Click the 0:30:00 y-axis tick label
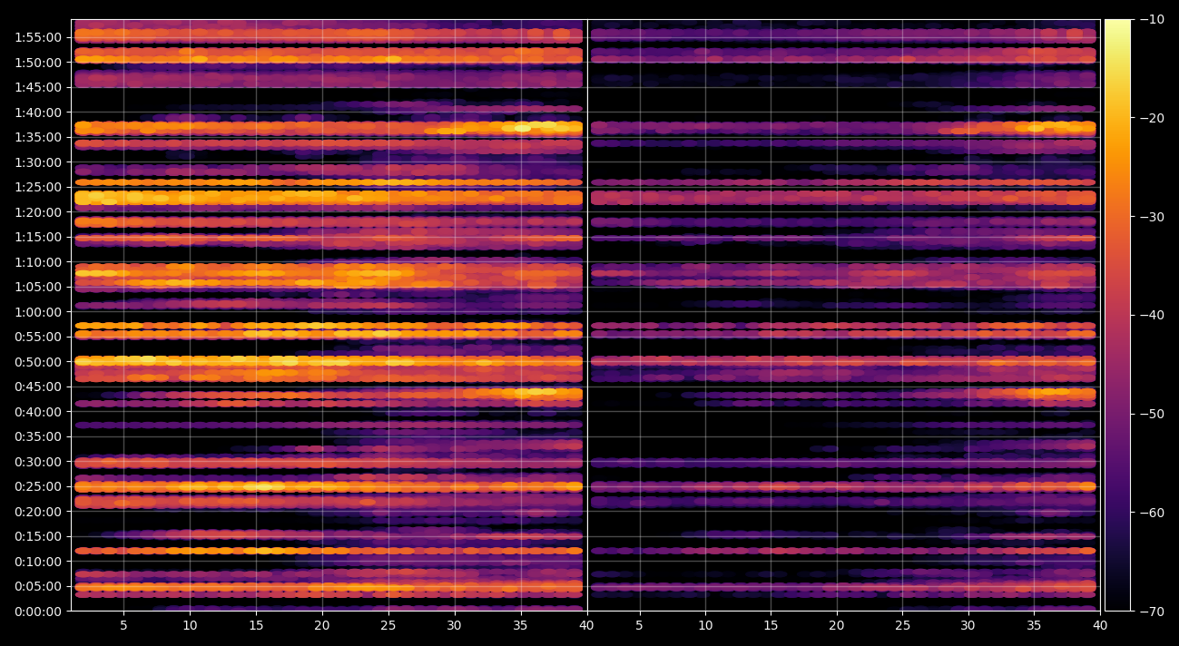 (x=38, y=462)
